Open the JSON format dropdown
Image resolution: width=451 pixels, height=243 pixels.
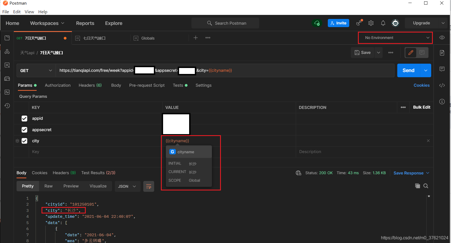pyautogui.click(x=127, y=186)
